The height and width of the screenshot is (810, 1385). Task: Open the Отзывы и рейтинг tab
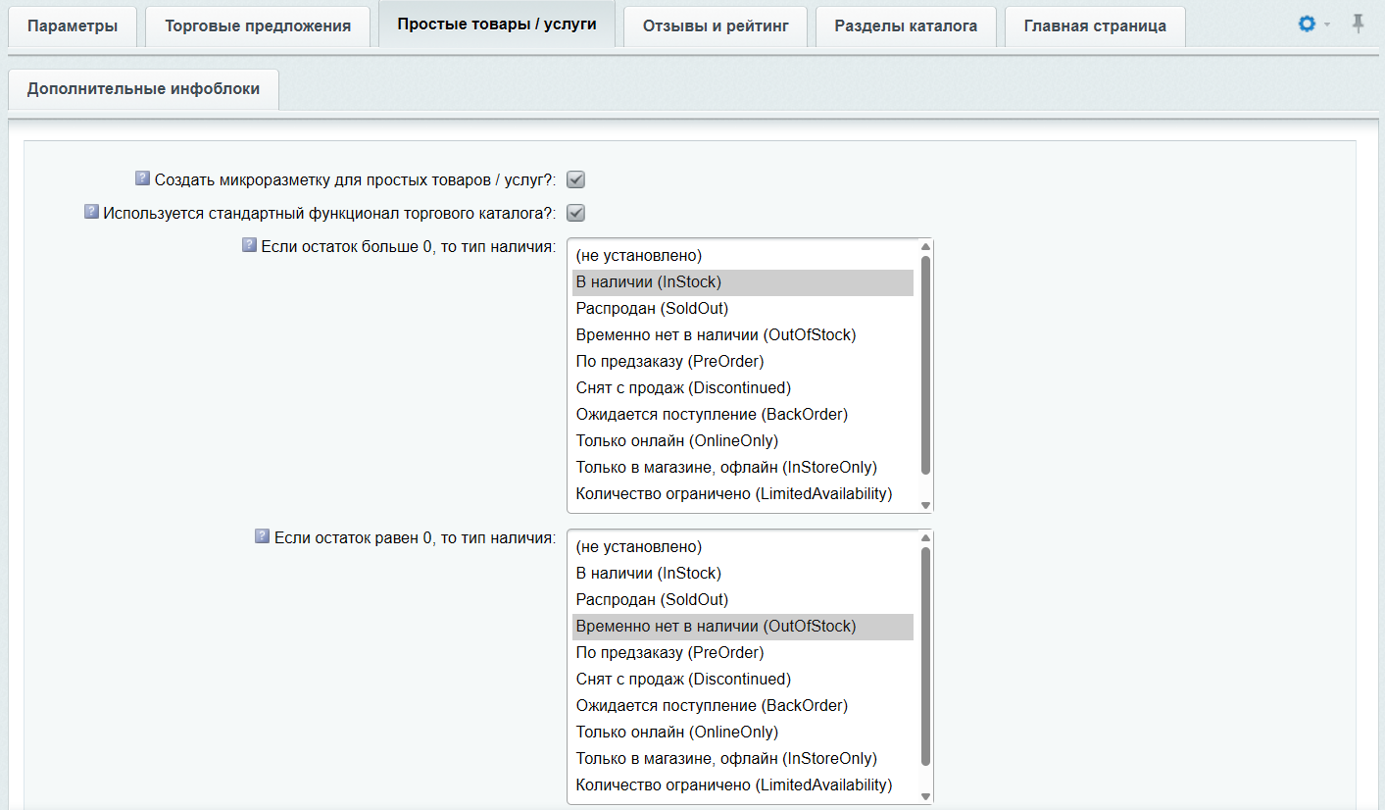(x=715, y=26)
